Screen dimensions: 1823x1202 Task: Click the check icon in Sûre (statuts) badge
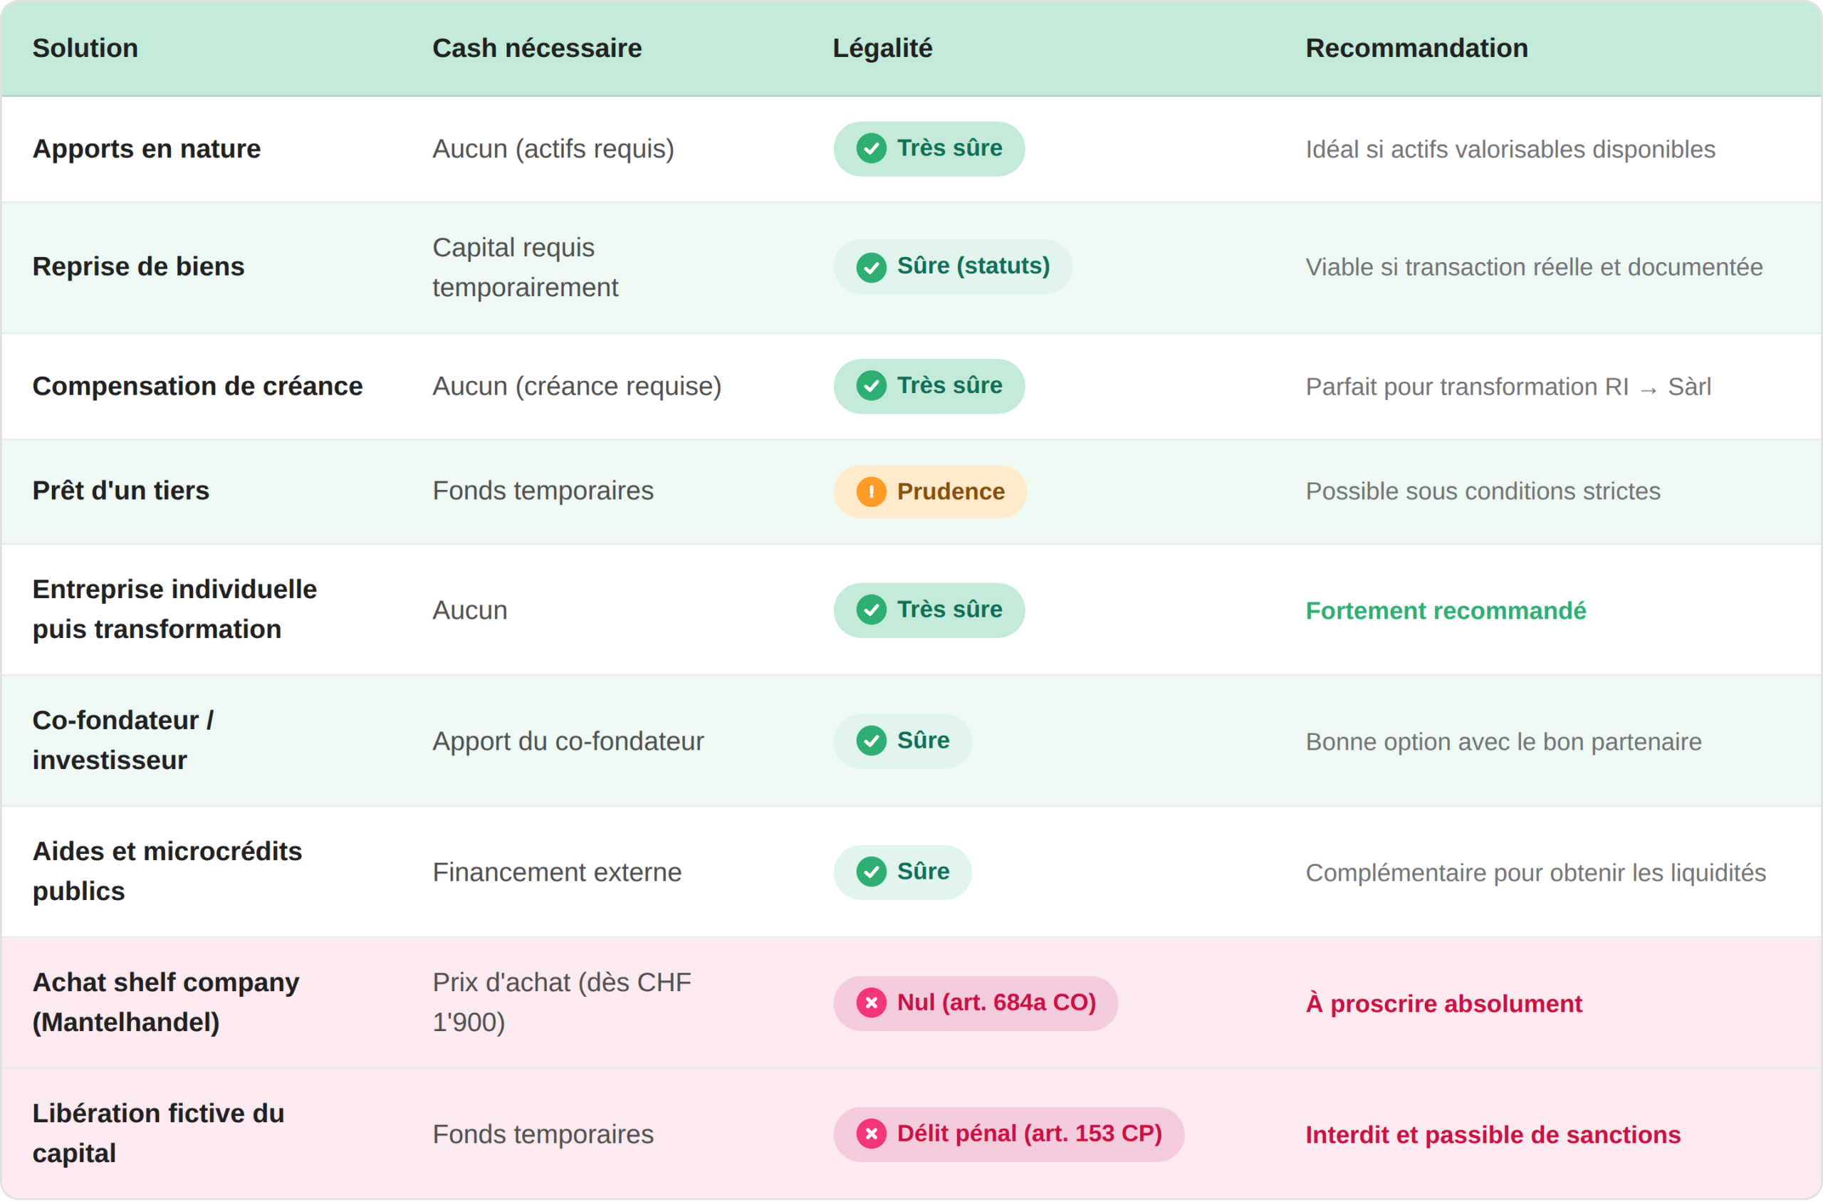point(871,267)
